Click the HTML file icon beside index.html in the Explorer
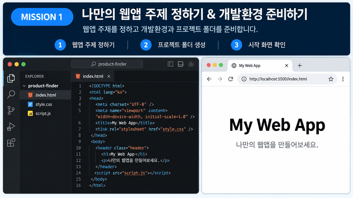This screenshot has width=353, height=198. click(x=30, y=95)
